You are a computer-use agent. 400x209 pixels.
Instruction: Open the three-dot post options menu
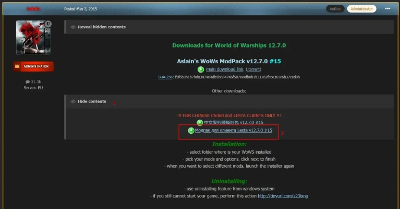[x=387, y=9]
